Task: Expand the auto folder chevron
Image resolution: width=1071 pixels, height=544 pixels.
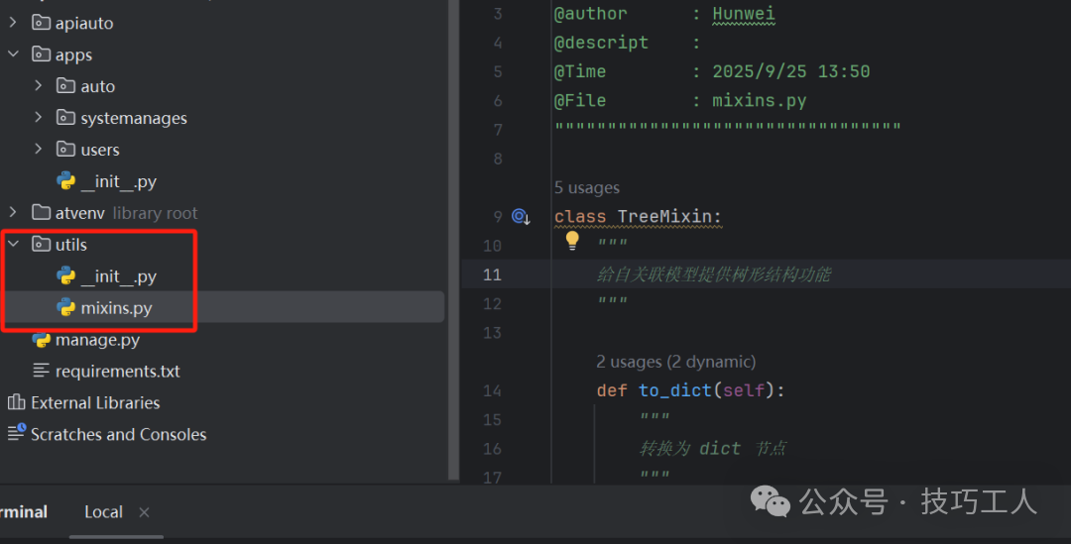Action: click(x=39, y=85)
